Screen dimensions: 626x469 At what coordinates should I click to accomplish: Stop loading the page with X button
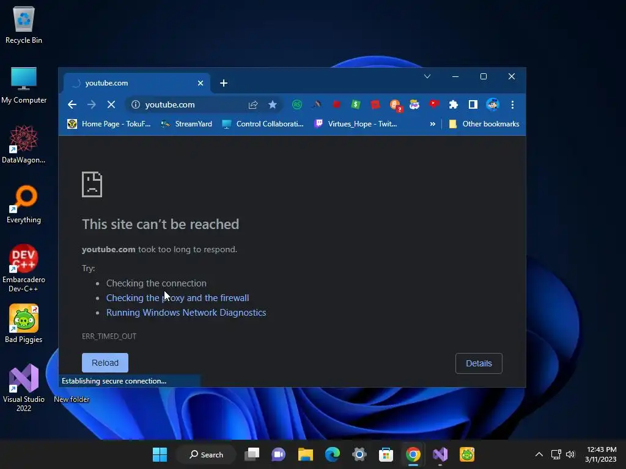pyautogui.click(x=111, y=104)
